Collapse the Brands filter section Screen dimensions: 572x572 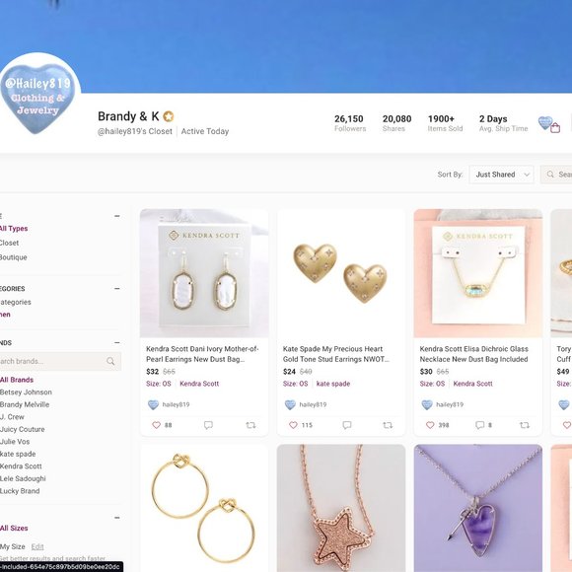tap(116, 342)
